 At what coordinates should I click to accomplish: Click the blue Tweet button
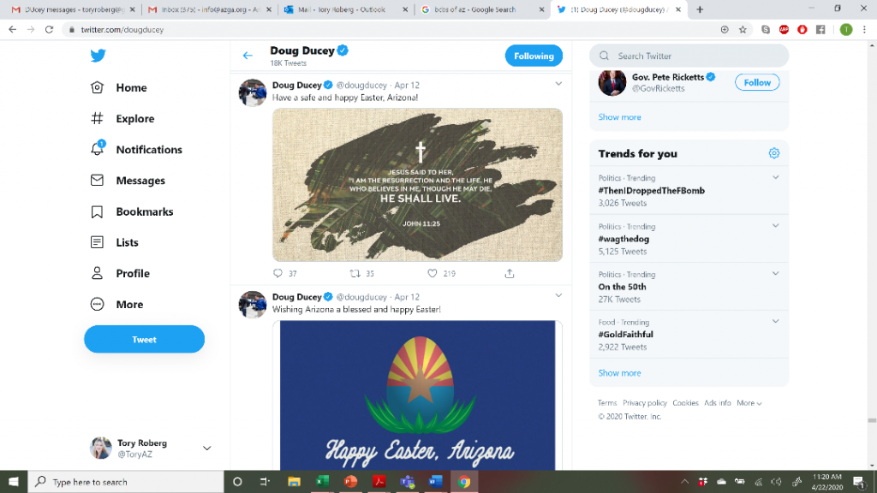(x=144, y=339)
